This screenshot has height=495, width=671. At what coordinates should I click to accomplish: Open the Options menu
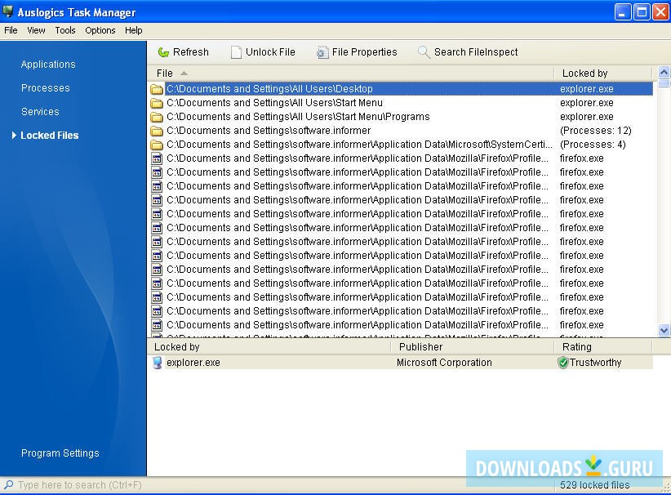pos(100,30)
